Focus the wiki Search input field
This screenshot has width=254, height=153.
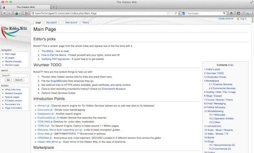click(15, 75)
